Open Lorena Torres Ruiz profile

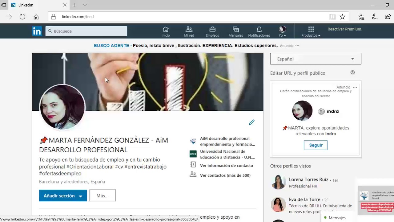tap(308, 179)
